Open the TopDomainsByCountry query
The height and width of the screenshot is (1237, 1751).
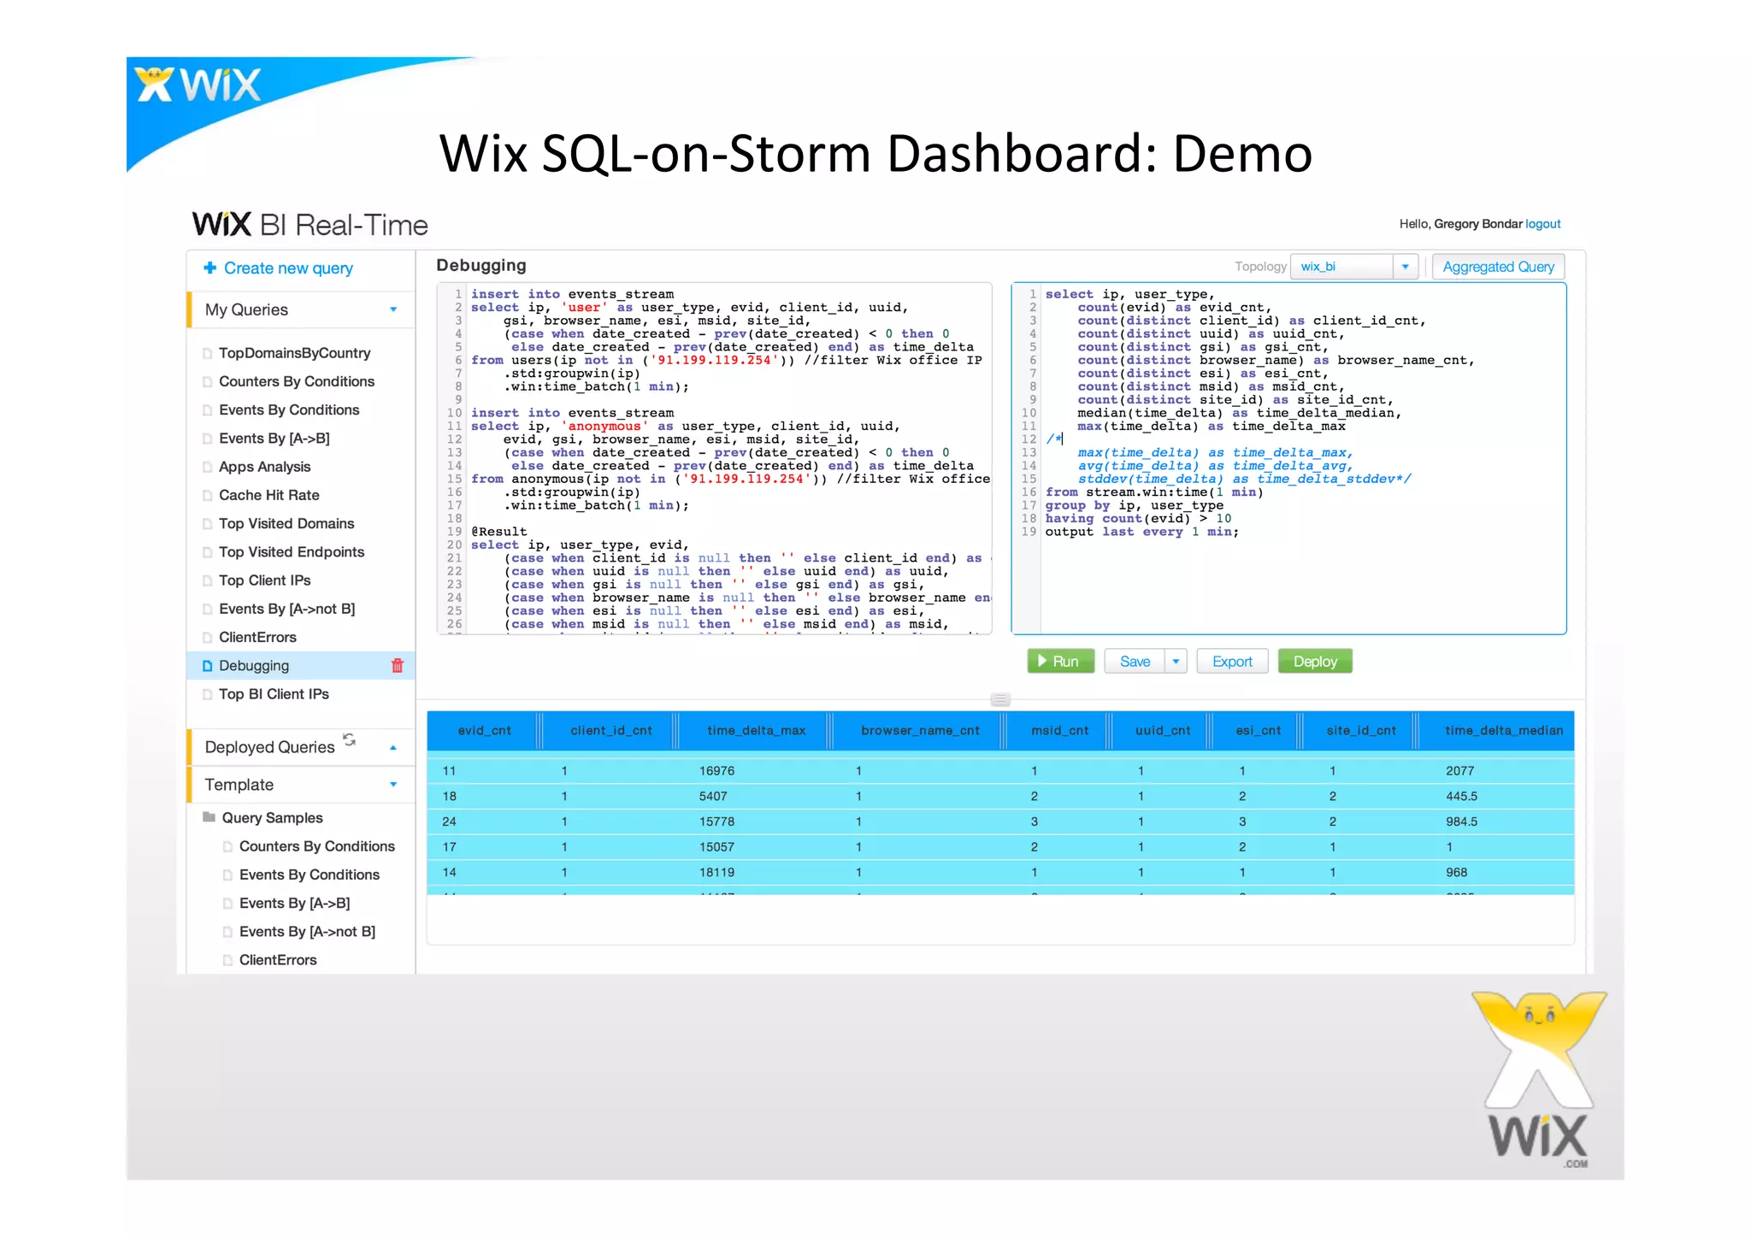pos(294,354)
